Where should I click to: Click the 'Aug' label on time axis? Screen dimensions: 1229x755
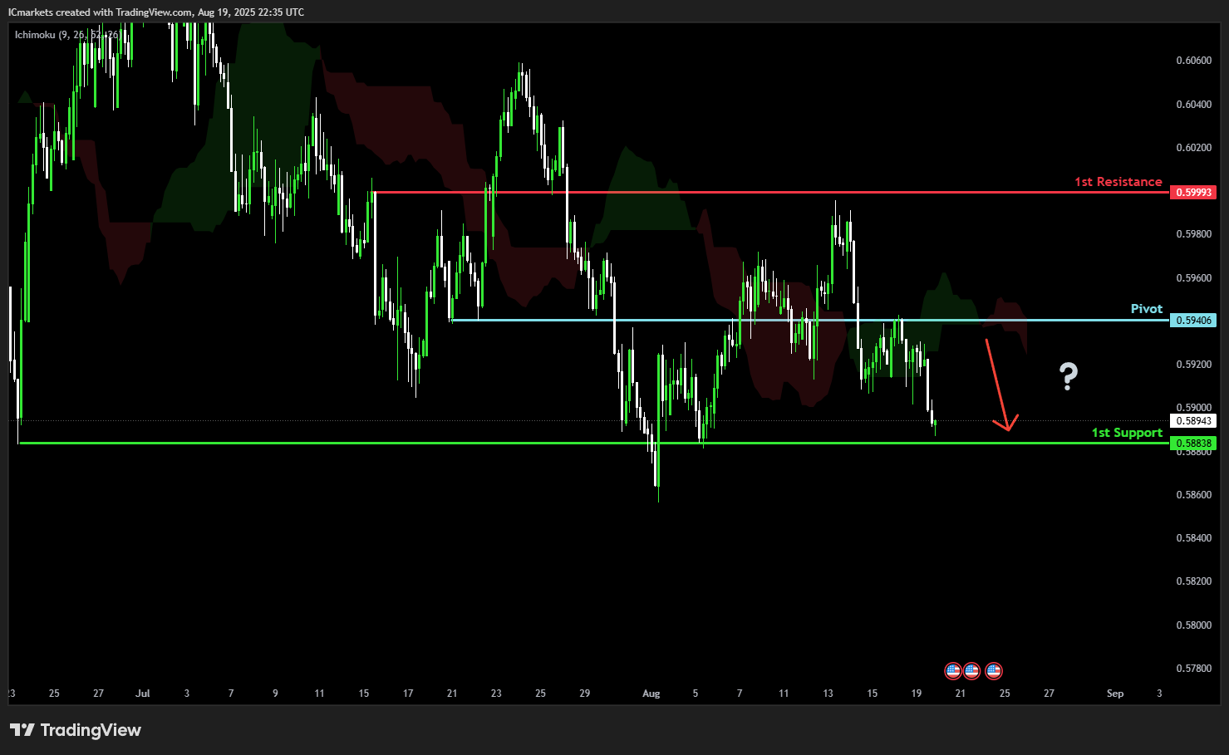pos(651,694)
